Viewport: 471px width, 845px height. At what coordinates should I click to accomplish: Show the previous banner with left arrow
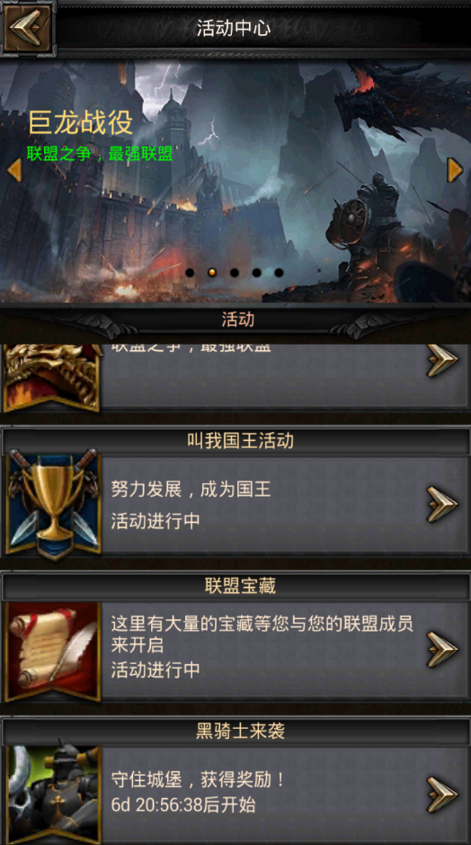(14, 170)
